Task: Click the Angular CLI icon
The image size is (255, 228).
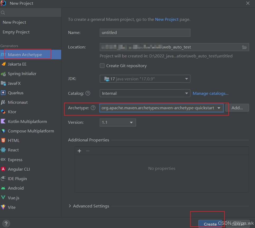Action: pyautogui.click(x=3, y=169)
